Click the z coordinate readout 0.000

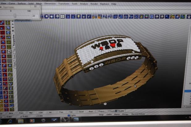point(40,116)
